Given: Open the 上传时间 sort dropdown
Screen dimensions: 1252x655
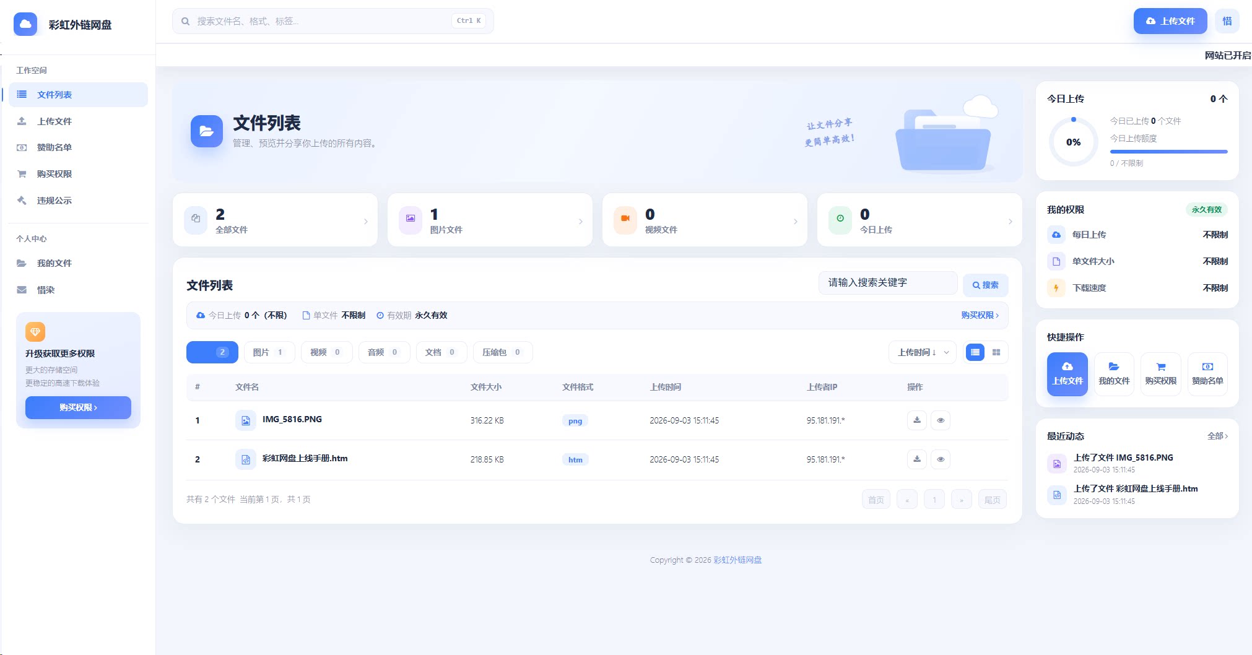Looking at the screenshot, I should (x=923, y=352).
